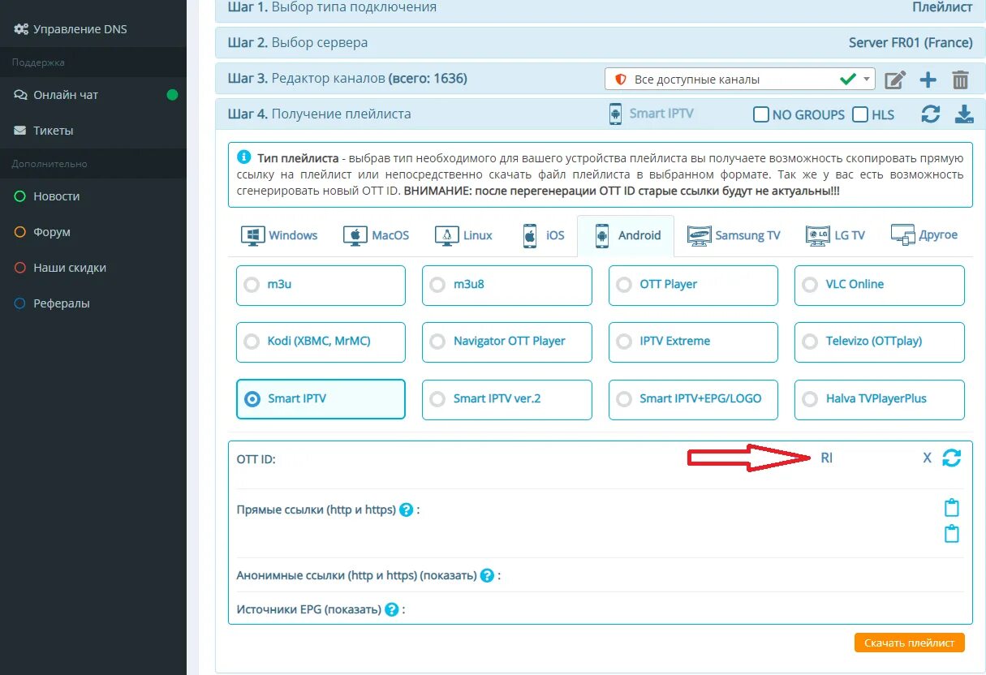The height and width of the screenshot is (675, 986).
Task: Switch to the LG TV tab
Action: (835, 235)
